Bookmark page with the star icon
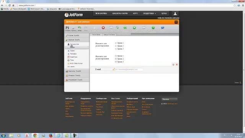This screenshot has width=245, height=138. 235,5
